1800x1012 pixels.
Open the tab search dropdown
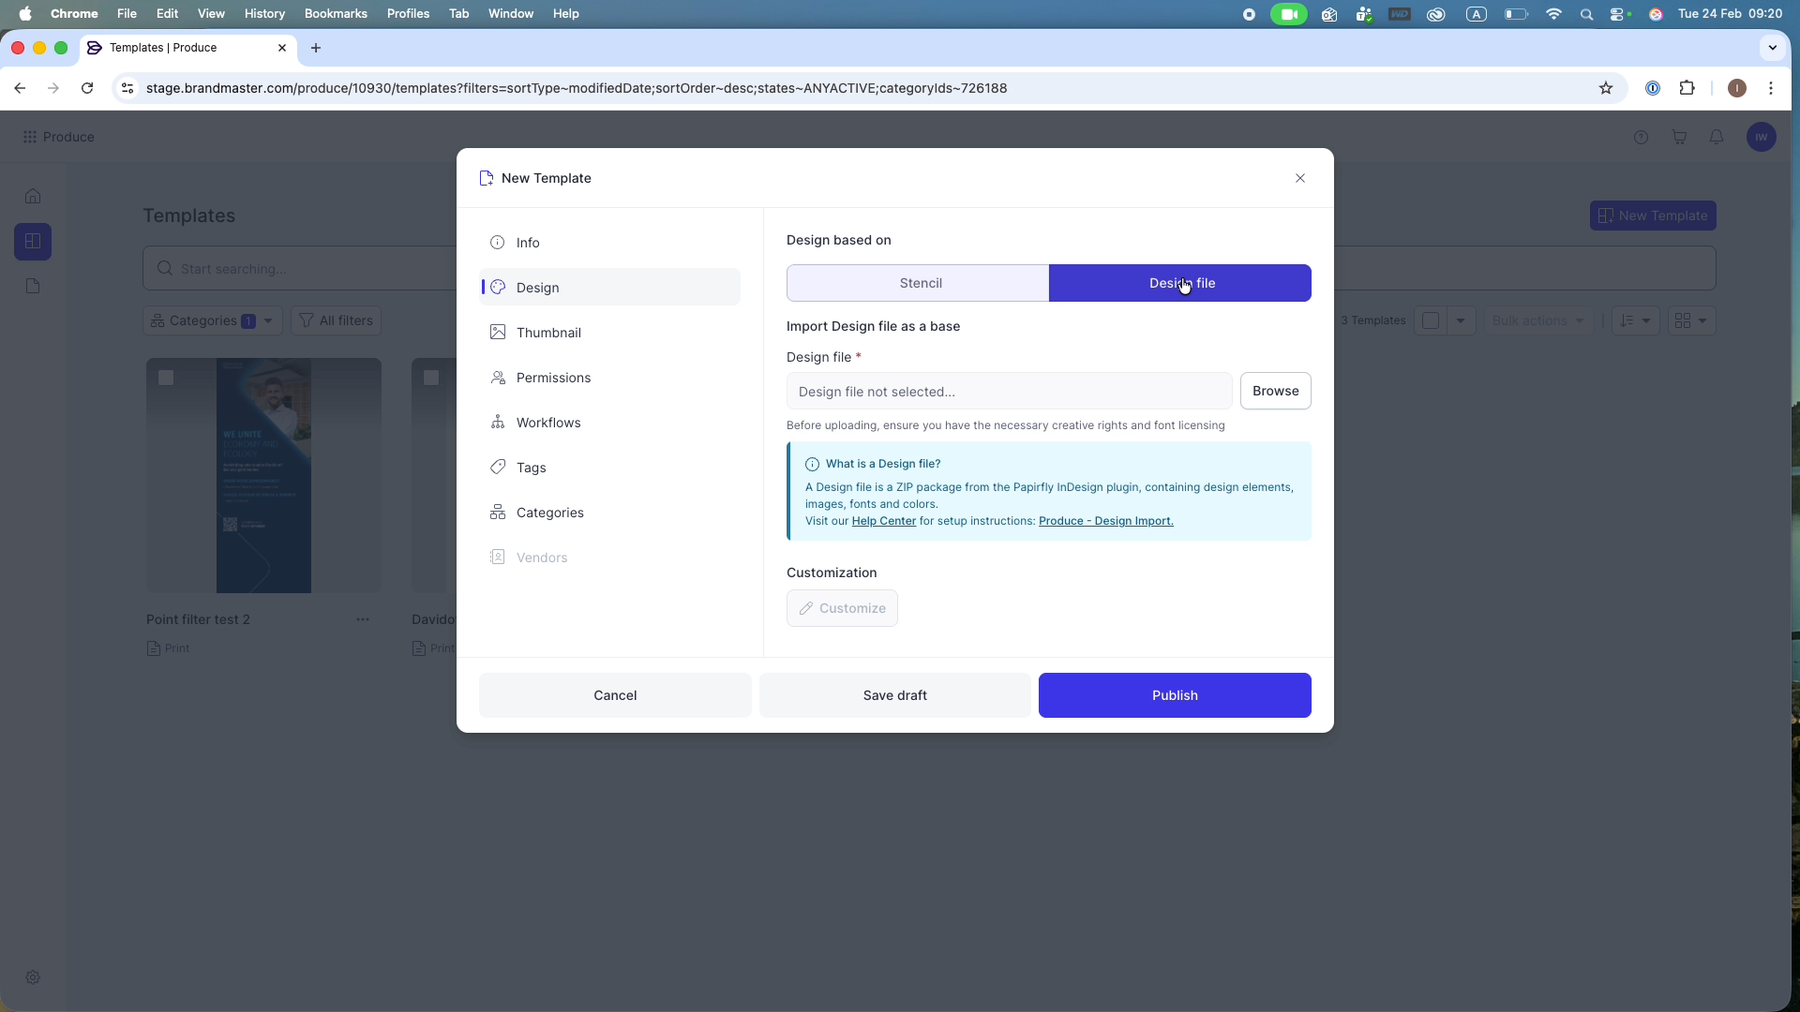1772,48
